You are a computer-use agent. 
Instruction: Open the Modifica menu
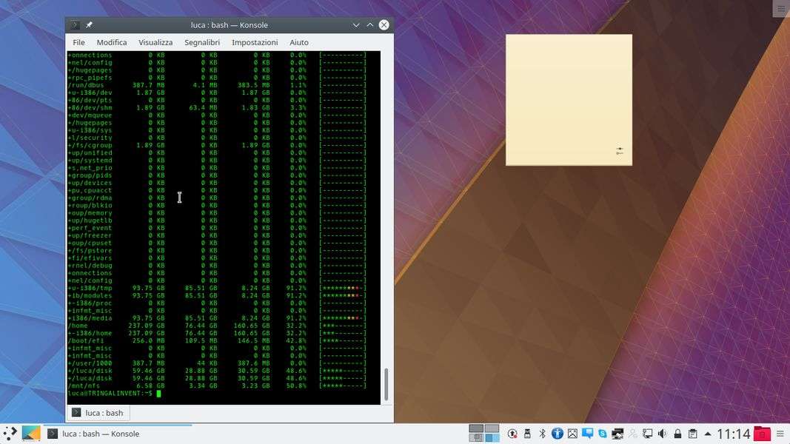(x=111, y=42)
